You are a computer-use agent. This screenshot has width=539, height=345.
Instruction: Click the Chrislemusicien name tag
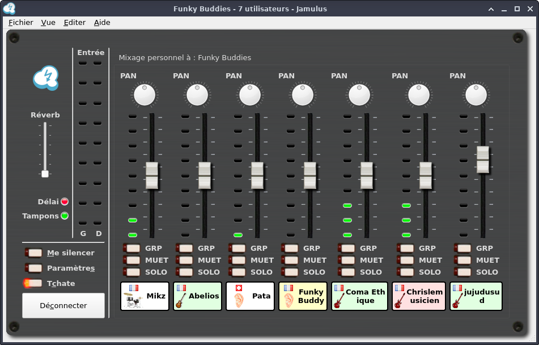click(x=419, y=296)
